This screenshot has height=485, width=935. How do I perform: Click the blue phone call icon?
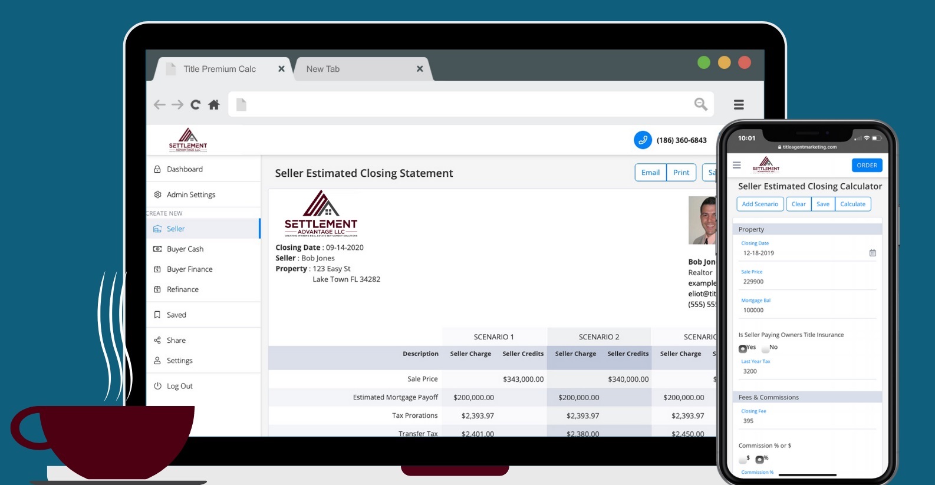(643, 140)
